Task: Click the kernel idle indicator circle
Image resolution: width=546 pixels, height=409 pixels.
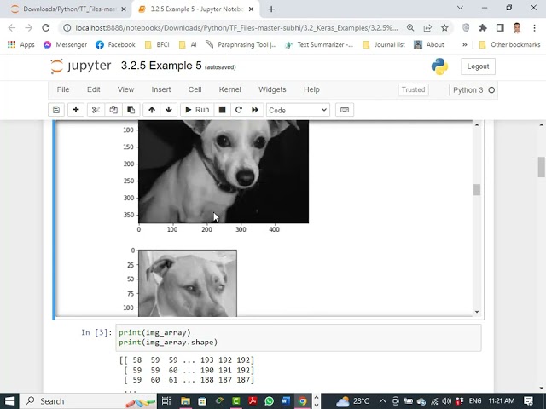Action: (x=491, y=90)
